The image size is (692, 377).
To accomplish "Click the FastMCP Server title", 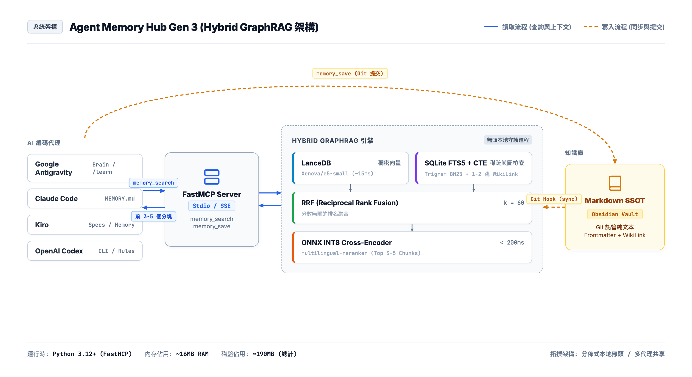I will pyautogui.click(x=212, y=194).
